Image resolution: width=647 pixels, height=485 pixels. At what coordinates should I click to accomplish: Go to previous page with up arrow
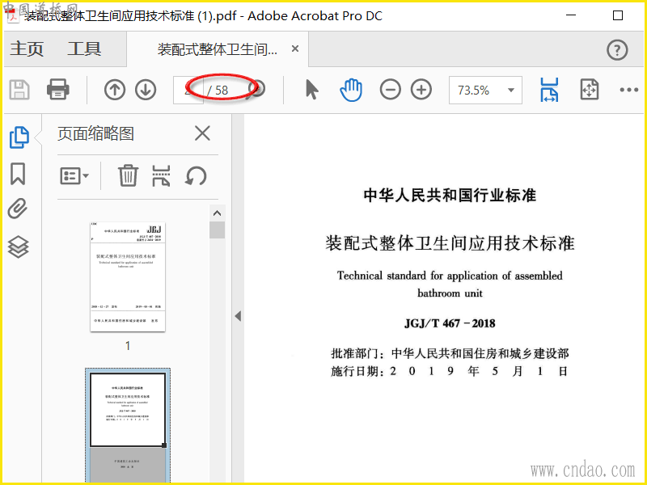(x=115, y=90)
